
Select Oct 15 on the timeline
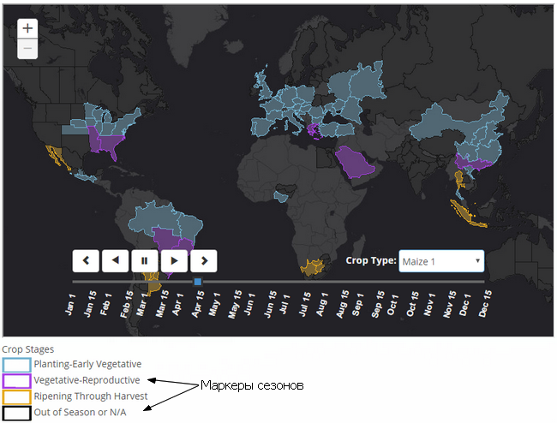pos(413,304)
